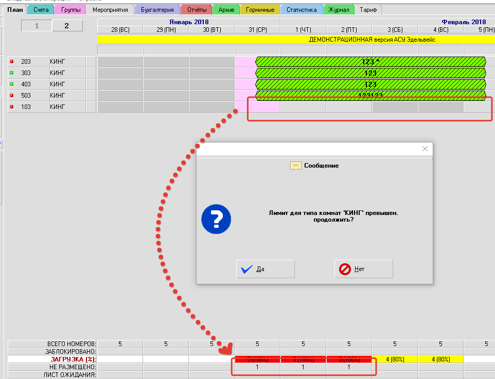Switch to the Счета tab
The height and width of the screenshot is (379, 495).
pos(41,10)
